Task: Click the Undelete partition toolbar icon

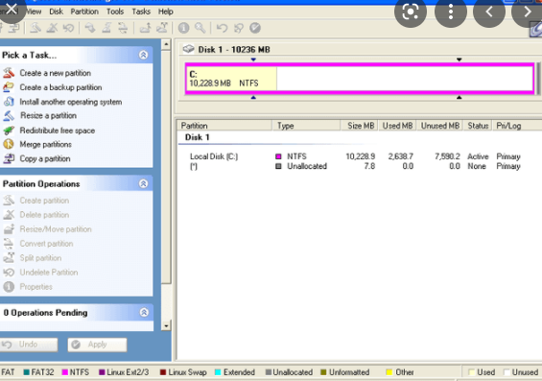Action: click(68, 28)
